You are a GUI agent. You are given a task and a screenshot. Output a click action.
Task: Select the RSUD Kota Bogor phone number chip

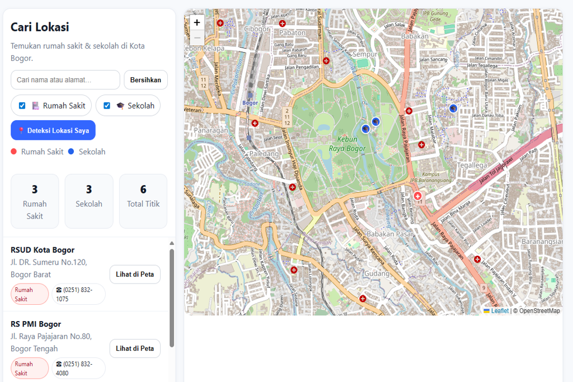[78, 294]
